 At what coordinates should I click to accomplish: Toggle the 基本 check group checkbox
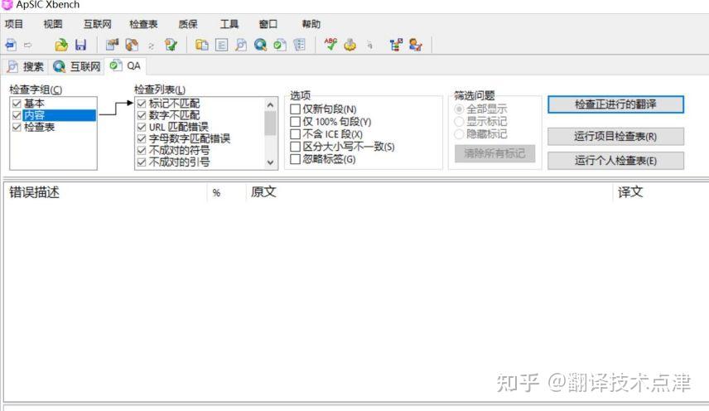click(x=17, y=104)
